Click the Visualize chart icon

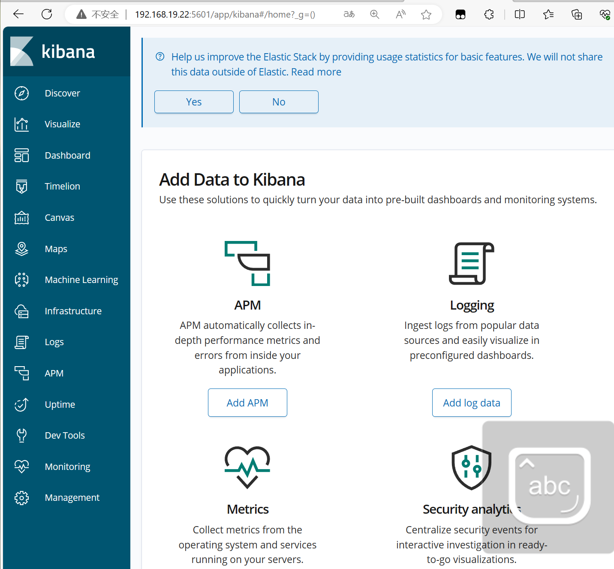coord(21,124)
